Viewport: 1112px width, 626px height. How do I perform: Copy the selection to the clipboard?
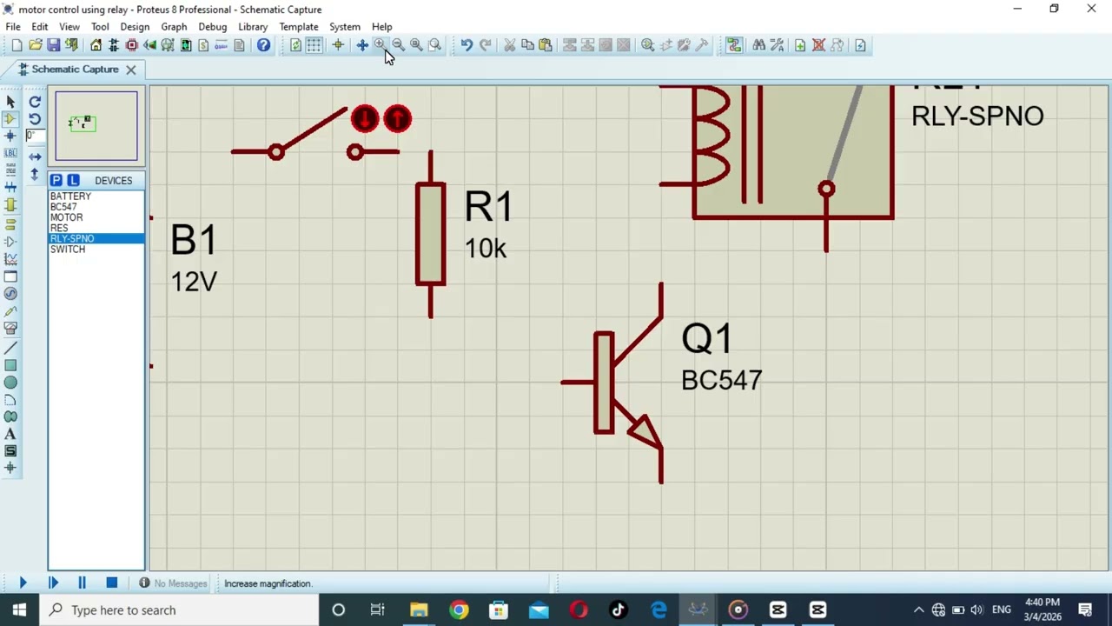point(527,45)
